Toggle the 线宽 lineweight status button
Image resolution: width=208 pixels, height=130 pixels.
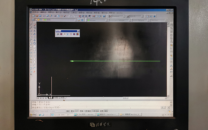tap(102, 111)
